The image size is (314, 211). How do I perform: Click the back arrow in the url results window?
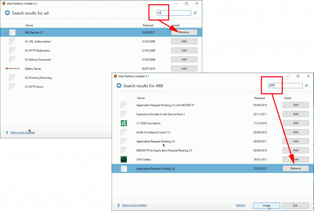click(x=7, y=13)
